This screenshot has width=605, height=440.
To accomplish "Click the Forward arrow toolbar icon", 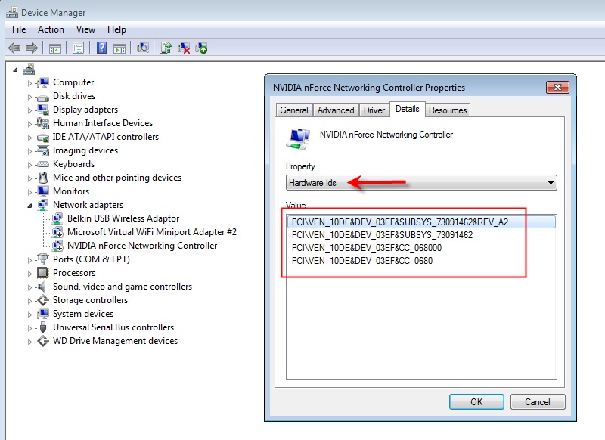I will (31, 48).
